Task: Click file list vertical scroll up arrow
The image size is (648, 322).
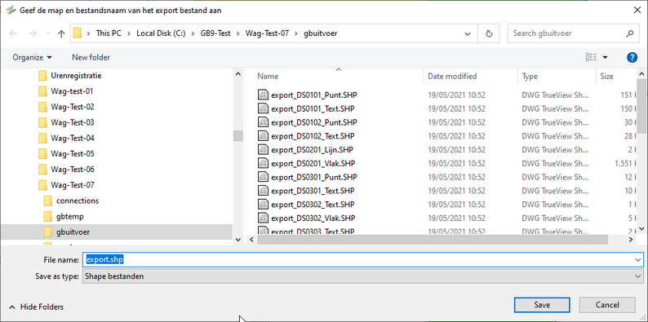Action: (x=641, y=74)
